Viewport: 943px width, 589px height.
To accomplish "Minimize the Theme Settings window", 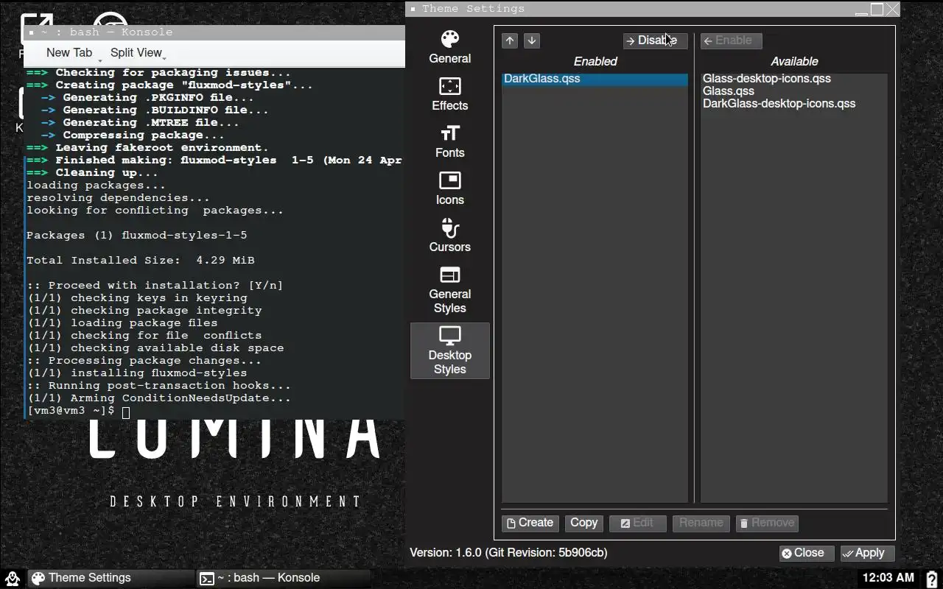I will pos(861,9).
